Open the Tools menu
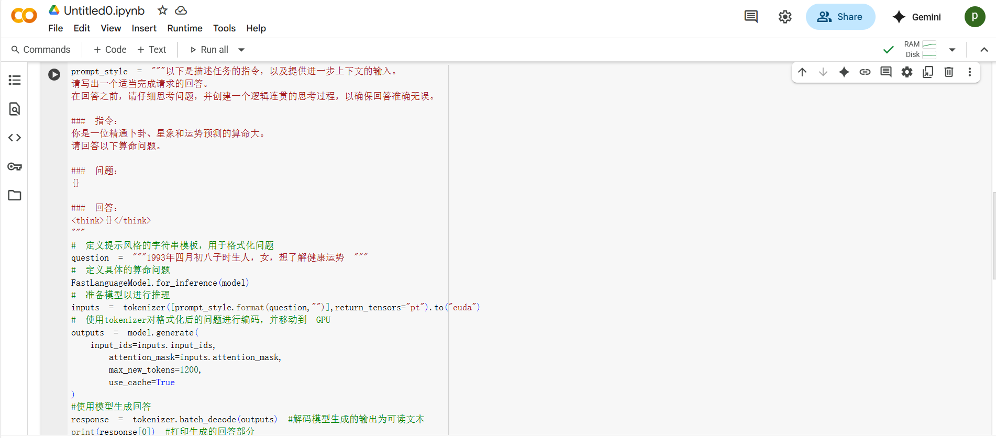The height and width of the screenshot is (438, 996). 224,28
